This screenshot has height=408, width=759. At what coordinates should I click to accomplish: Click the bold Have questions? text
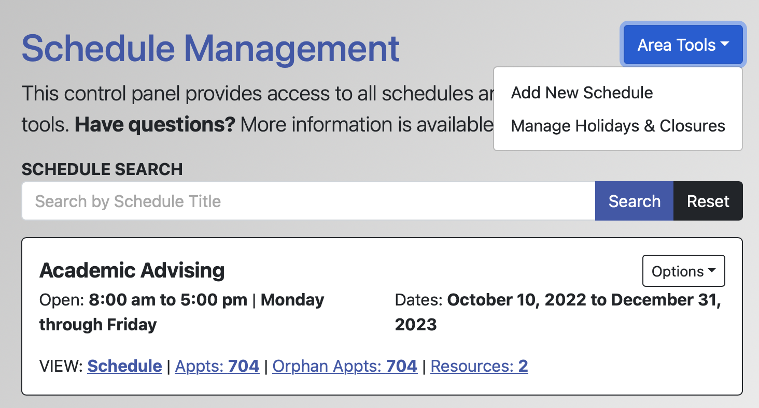pos(155,125)
